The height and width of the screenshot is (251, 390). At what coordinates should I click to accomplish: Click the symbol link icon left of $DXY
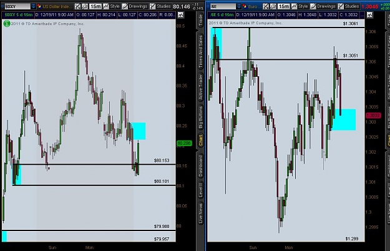[2, 6]
